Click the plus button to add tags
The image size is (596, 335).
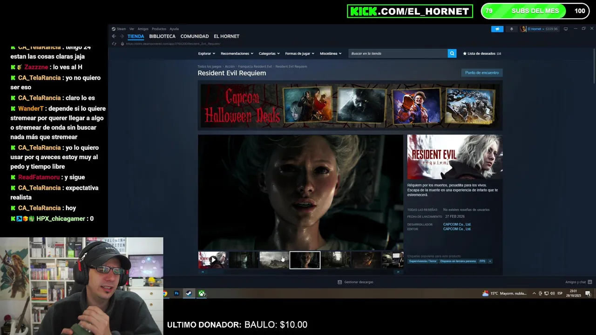point(490,261)
